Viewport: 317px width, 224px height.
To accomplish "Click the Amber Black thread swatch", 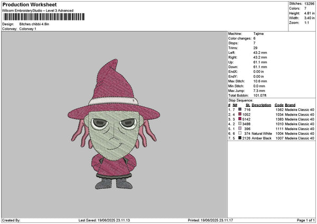I will pyautogui.click(x=240, y=138).
